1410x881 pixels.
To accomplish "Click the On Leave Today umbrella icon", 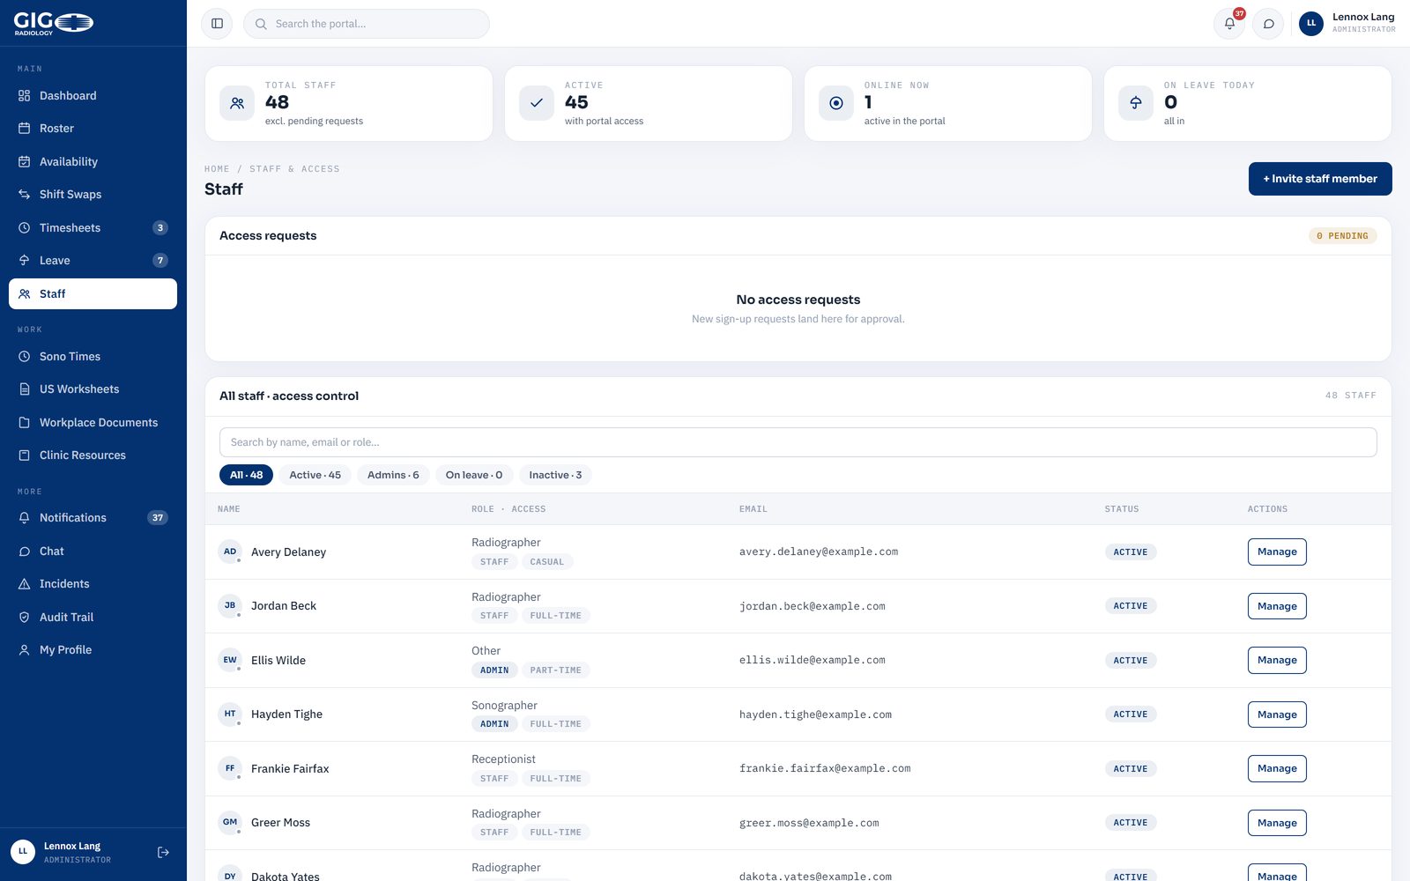I will coord(1136,103).
